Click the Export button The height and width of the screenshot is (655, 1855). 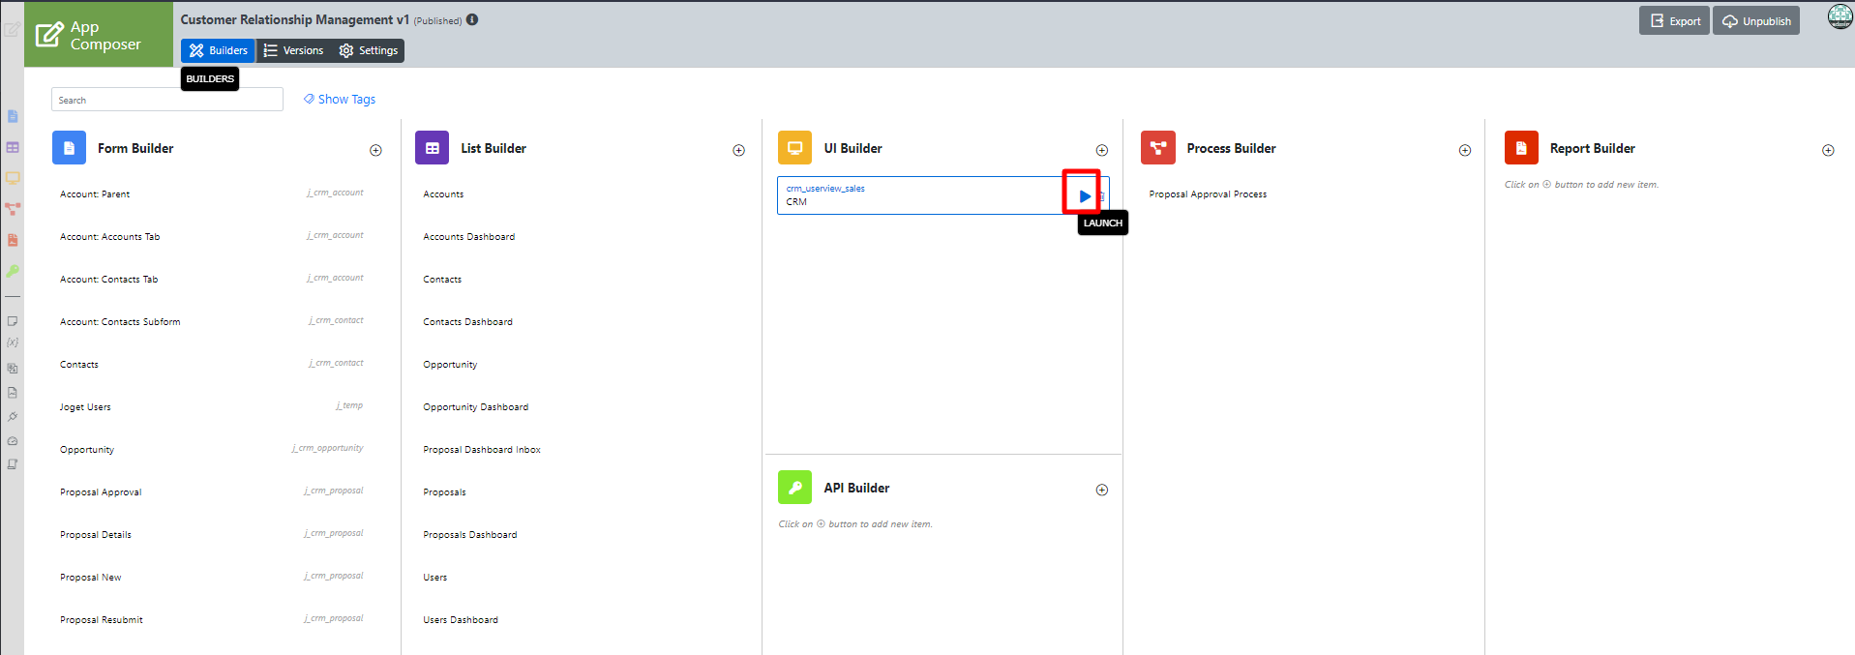[1674, 20]
